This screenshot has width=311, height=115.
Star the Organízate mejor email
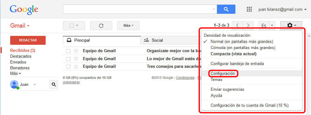tap(76, 51)
